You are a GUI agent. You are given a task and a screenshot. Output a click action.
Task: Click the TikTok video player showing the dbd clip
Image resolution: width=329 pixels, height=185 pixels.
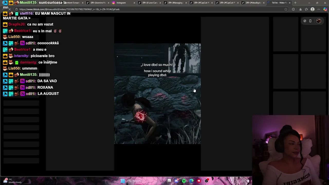click(157, 94)
